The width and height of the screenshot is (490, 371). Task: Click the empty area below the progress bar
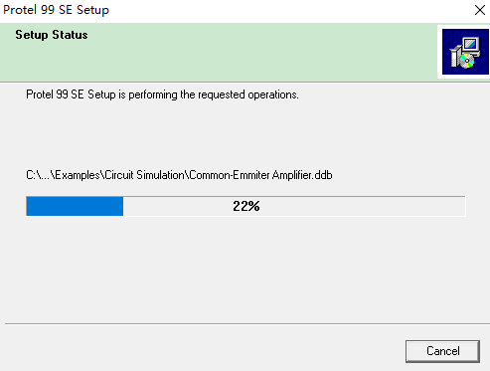(x=245, y=269)
